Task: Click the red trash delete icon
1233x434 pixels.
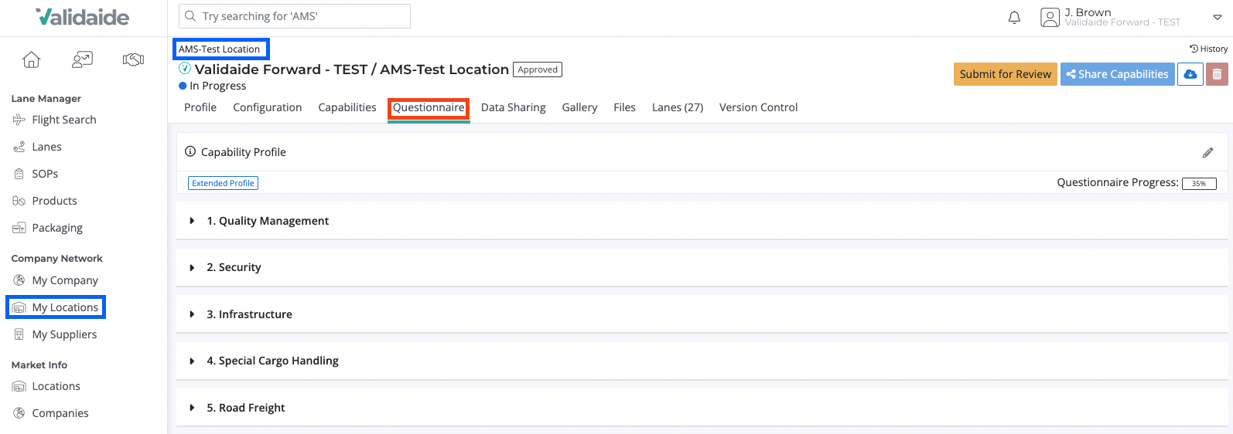Action: (1217, 74)
